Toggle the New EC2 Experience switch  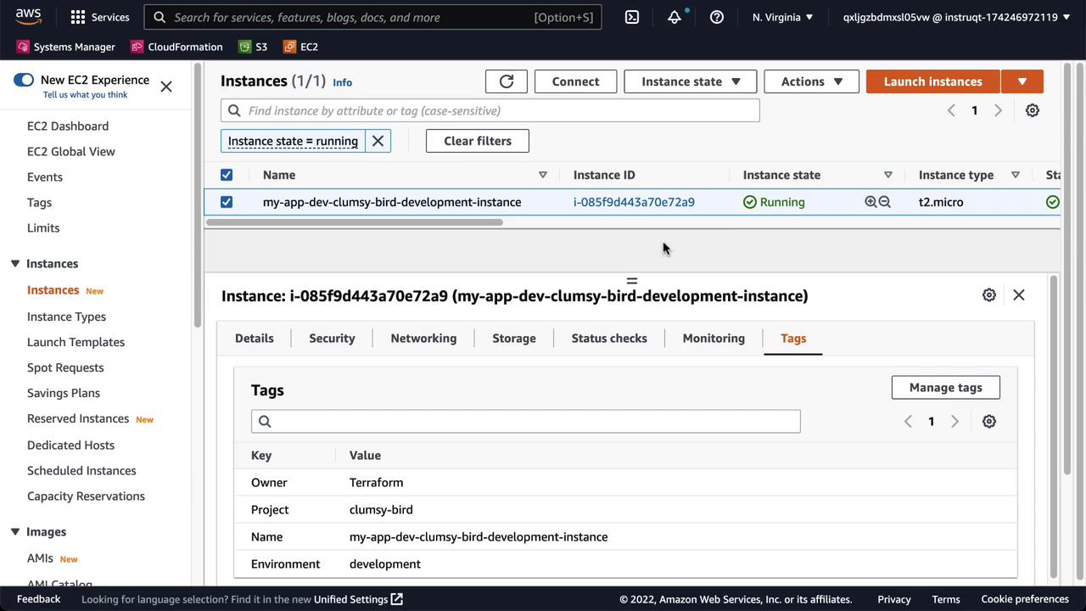[24, 80]
